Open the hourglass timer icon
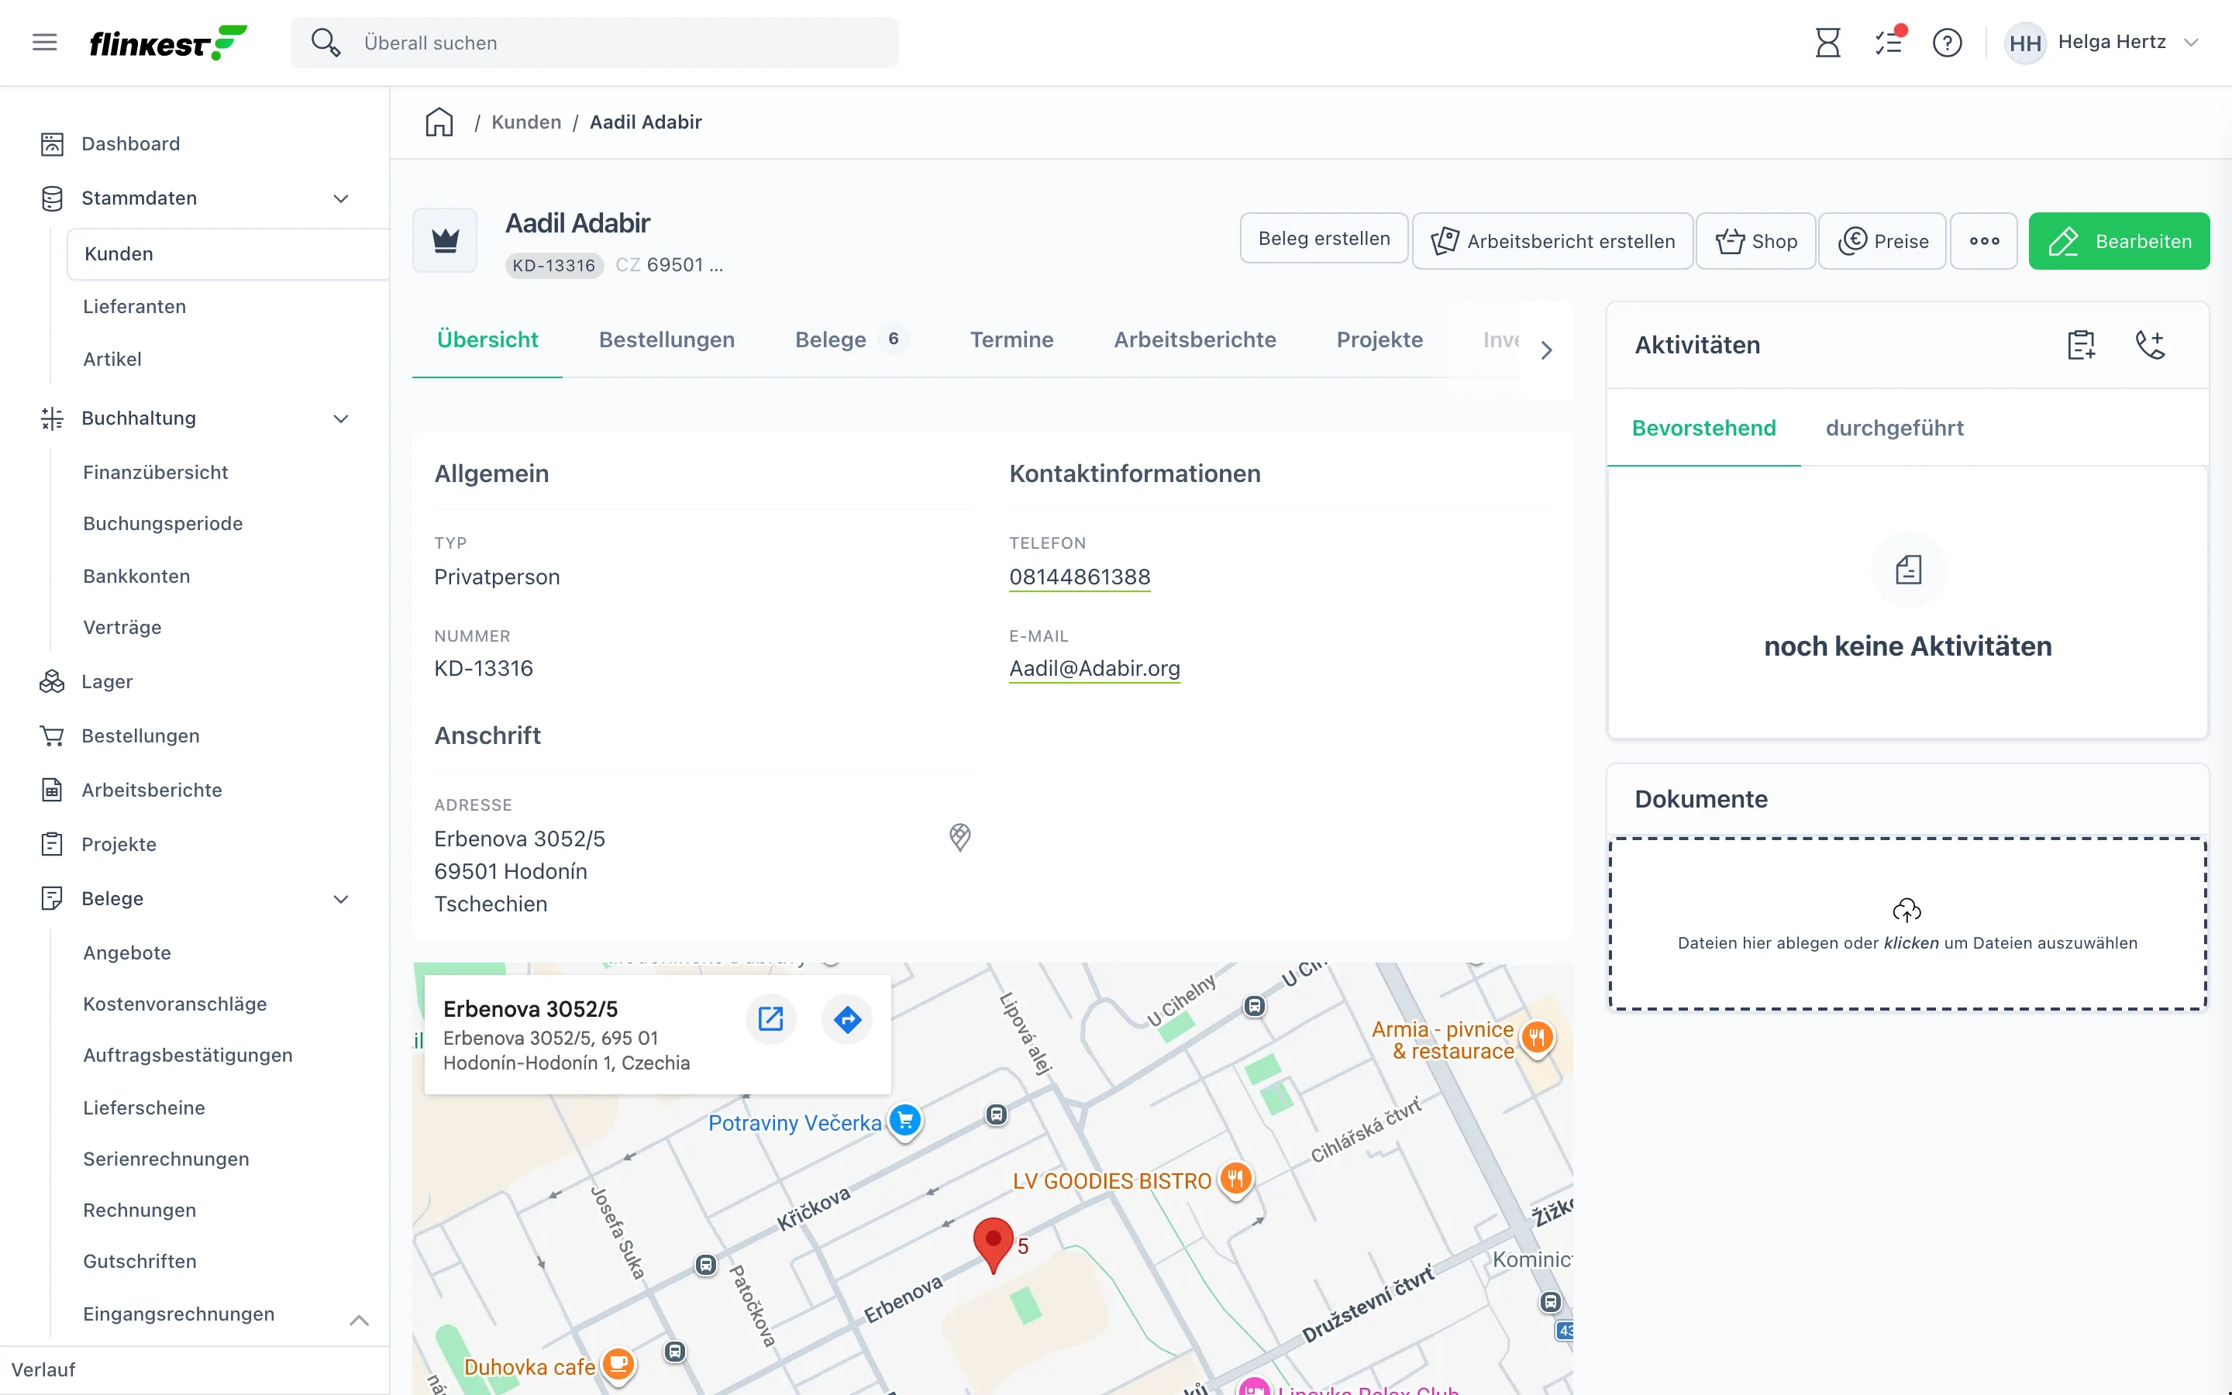Image resolution: width=2232 pixels, height=1395 pixels. (1827, 43)
